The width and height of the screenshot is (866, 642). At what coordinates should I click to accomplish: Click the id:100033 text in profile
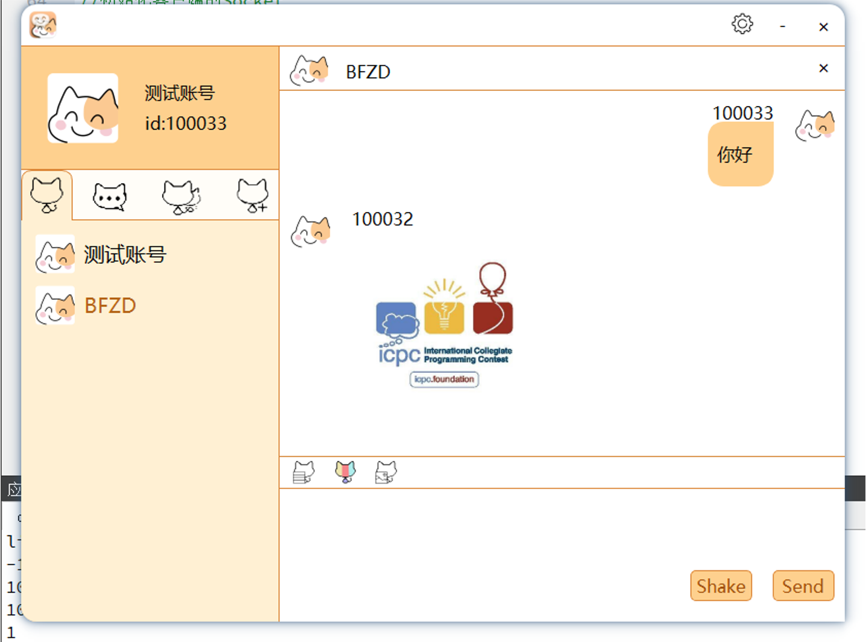[186, 123]
